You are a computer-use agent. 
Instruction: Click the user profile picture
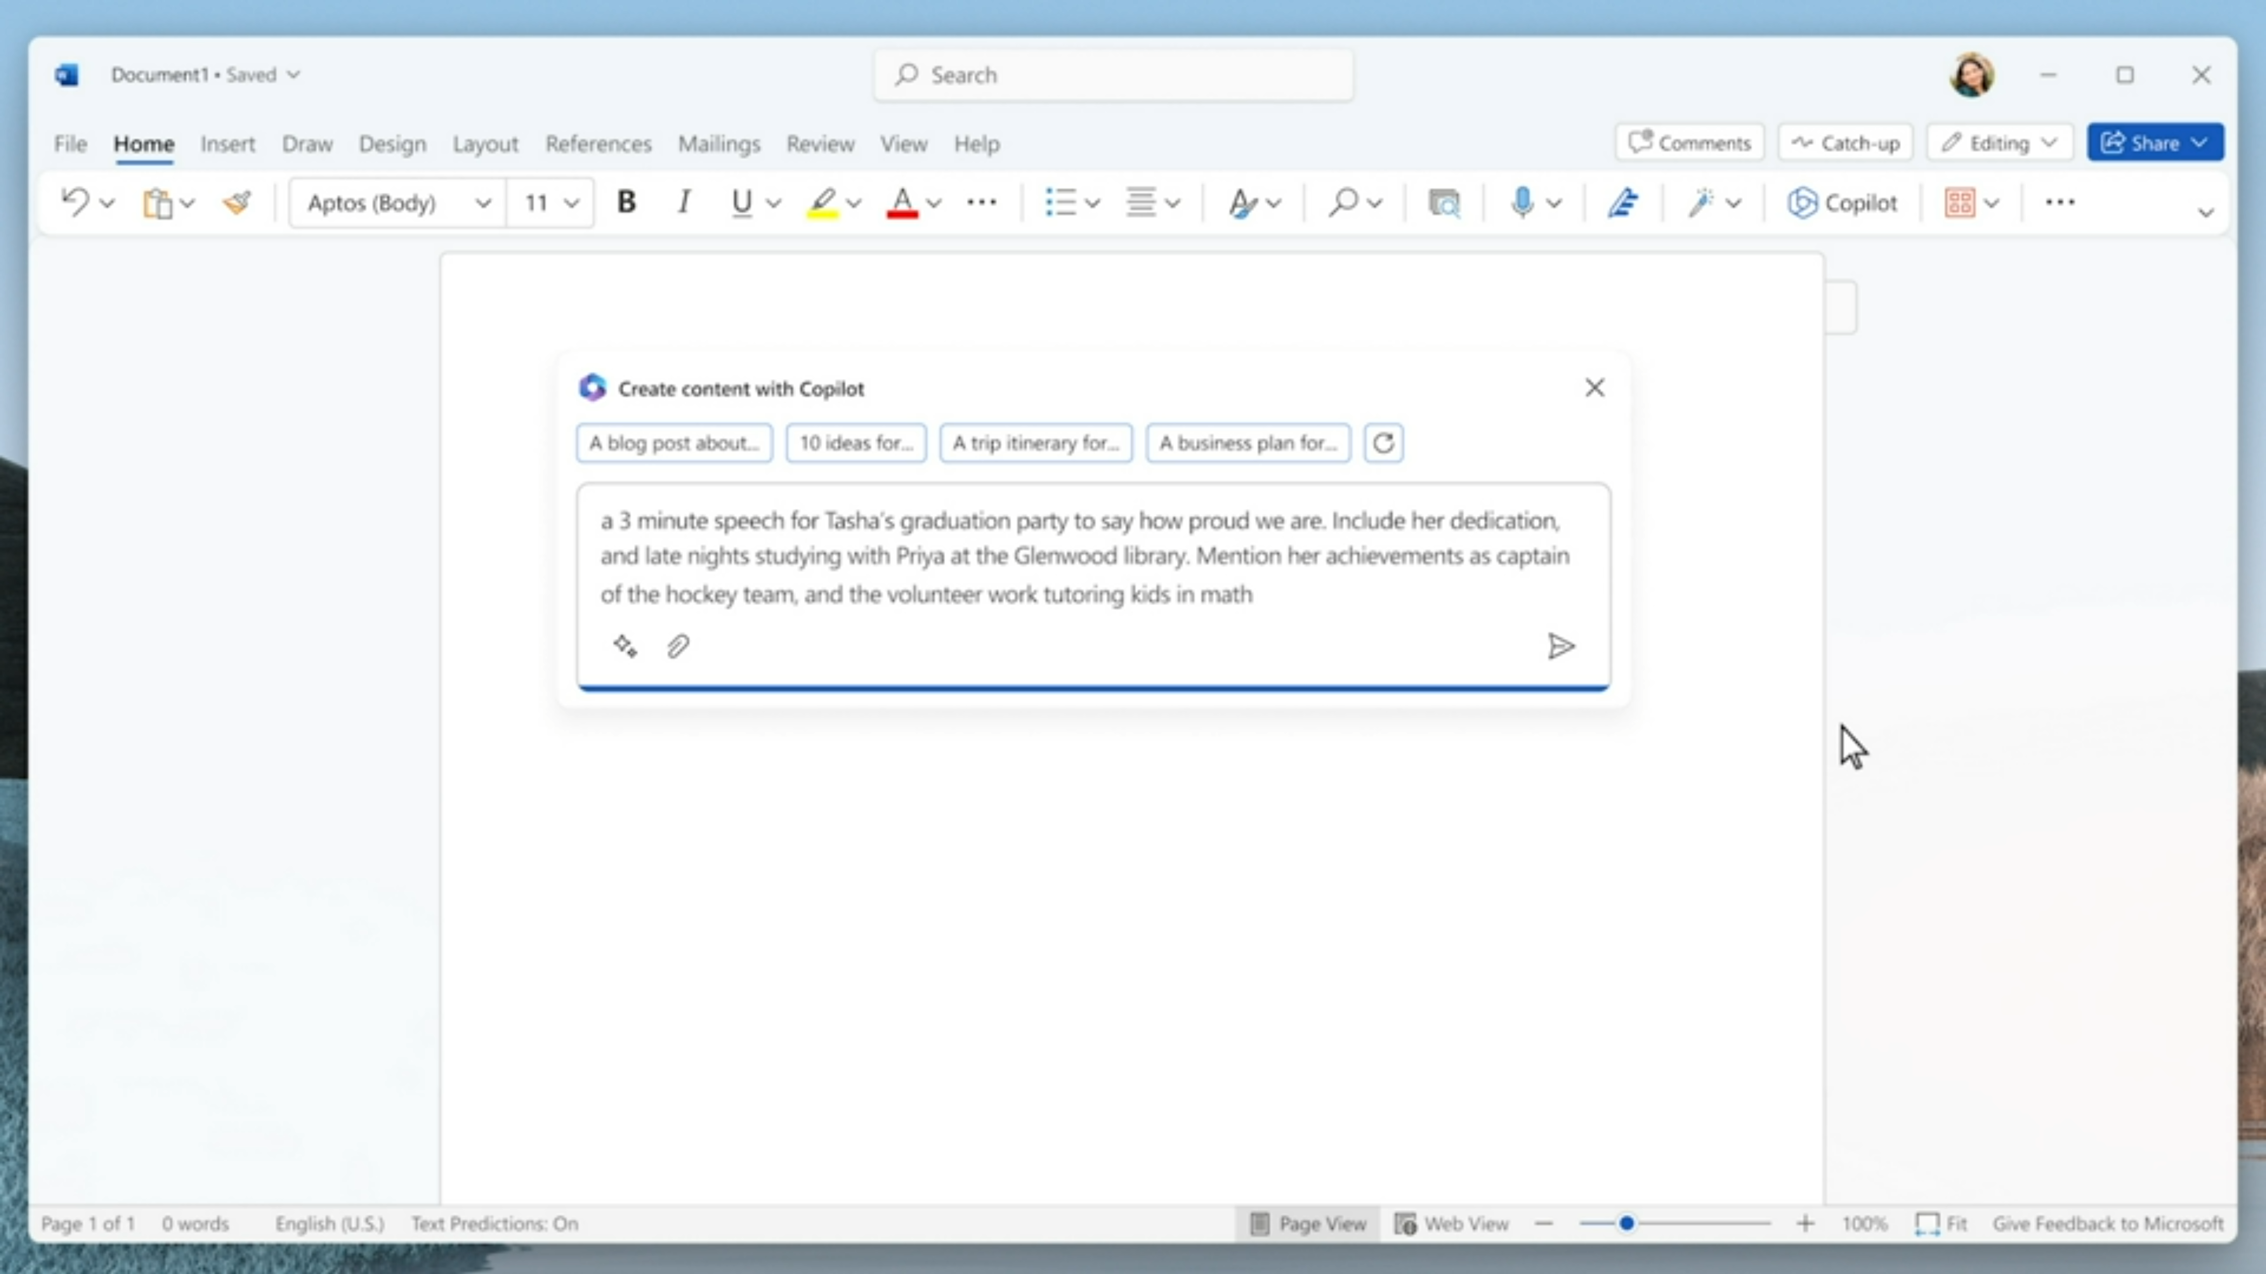click(1971, 74)
